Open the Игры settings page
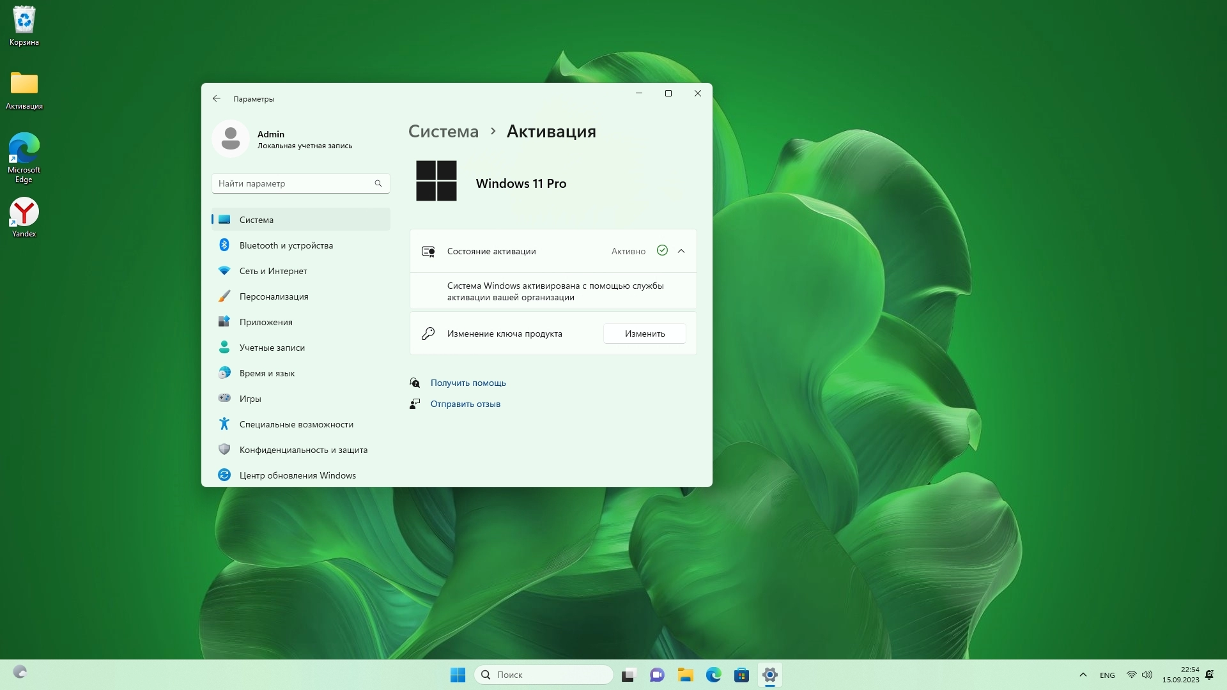Viewport: 1227px width, 690px height. tap(250, 399)
